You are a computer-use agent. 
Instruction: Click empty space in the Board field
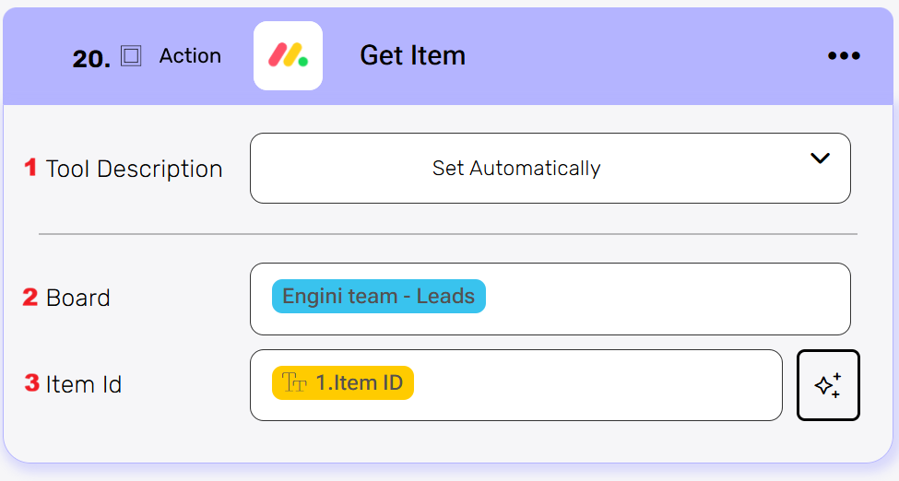[664, 299]
